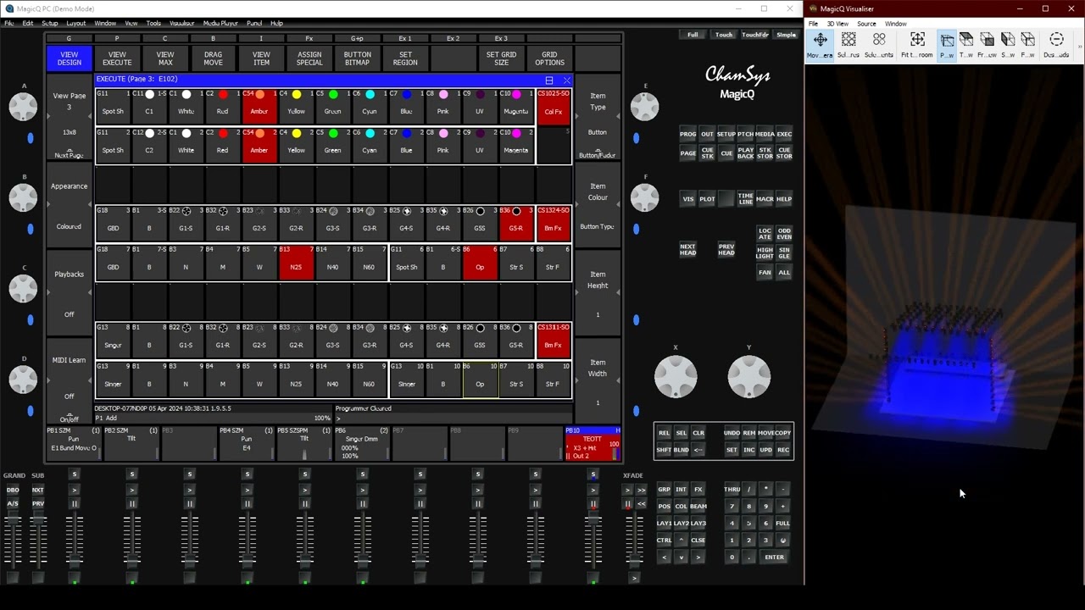This screenshot has width=1085, height=610.
Task: Choose Perspective view icon in Visualiser
Action: click(x=947, y=46)
